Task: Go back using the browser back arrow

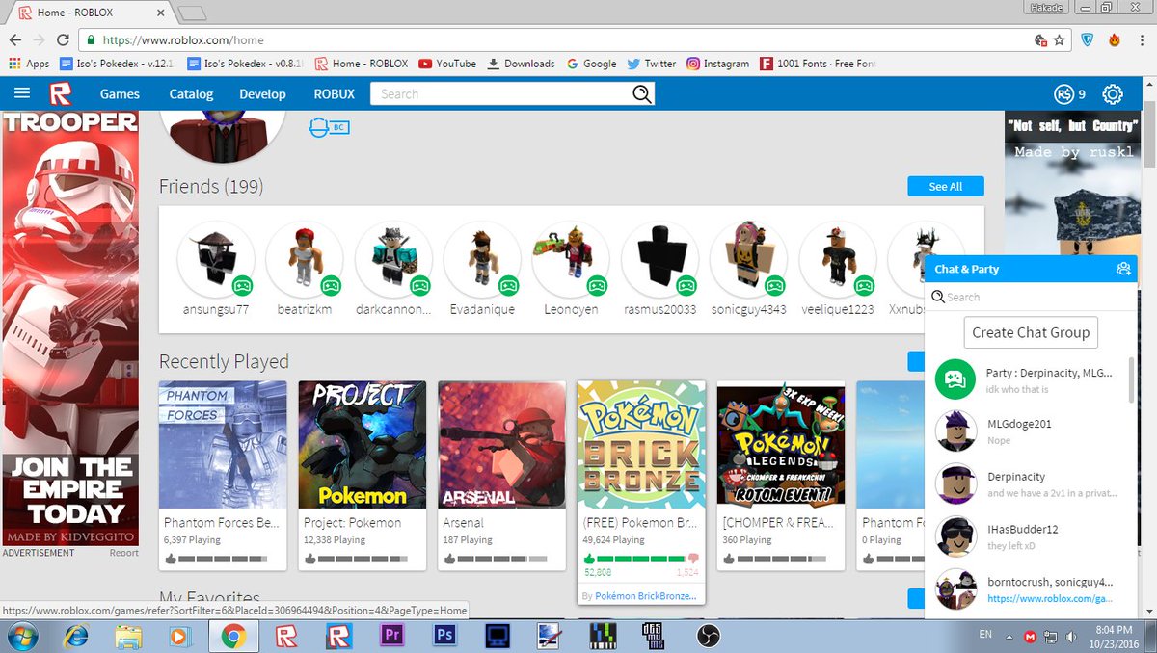Action: (x=14, y=40)
